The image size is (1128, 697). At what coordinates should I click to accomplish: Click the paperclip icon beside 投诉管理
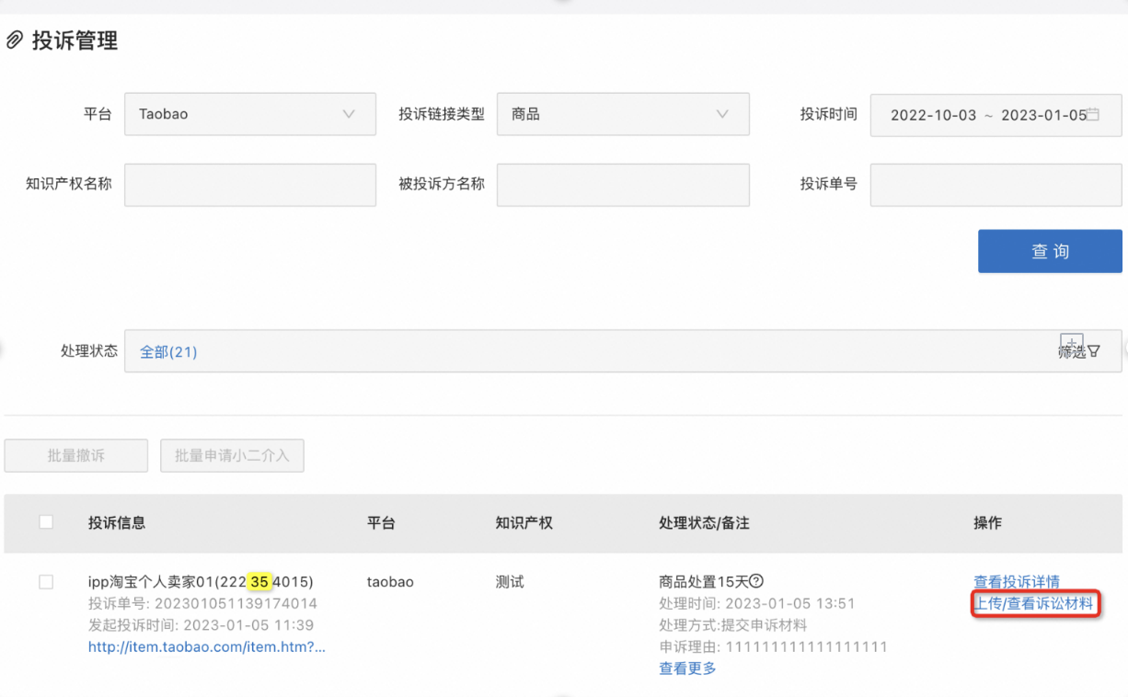(14, 41)
